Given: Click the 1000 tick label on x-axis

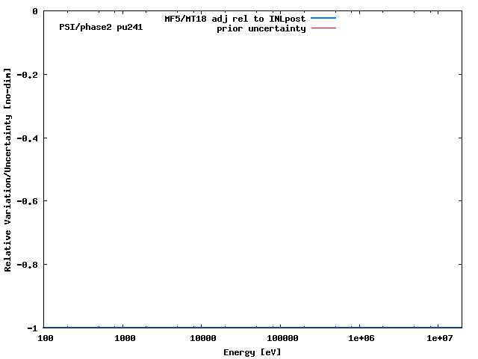Looking at the screenshot, I should [125, 339].
